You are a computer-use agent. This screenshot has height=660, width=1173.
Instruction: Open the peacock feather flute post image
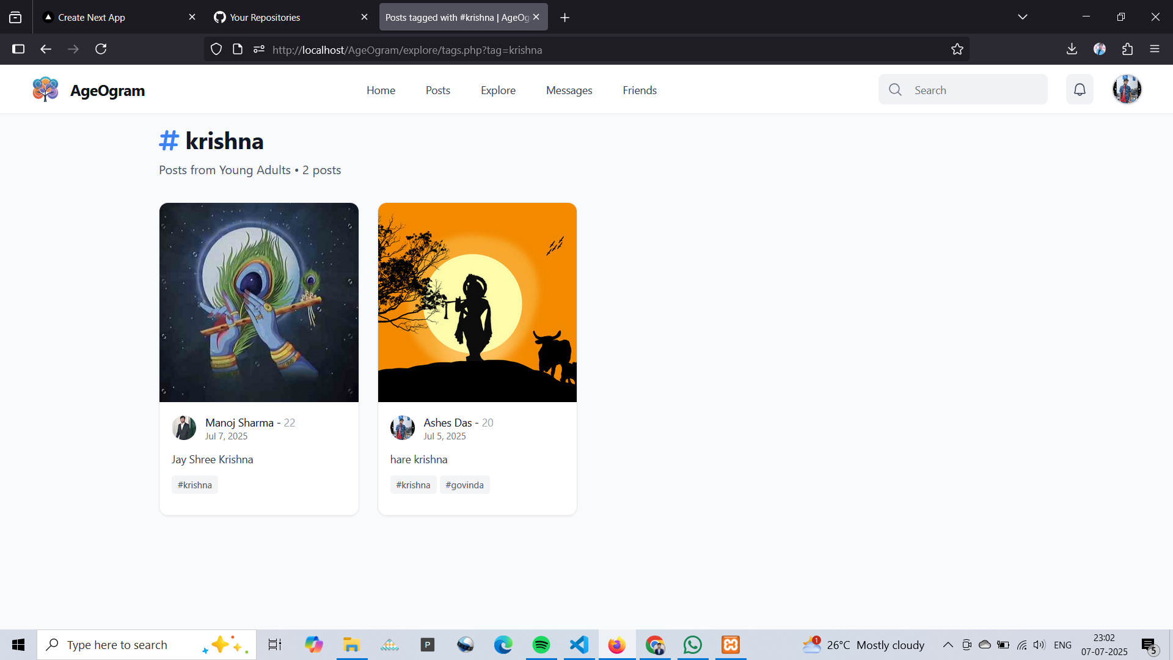[x=259, y=302]
